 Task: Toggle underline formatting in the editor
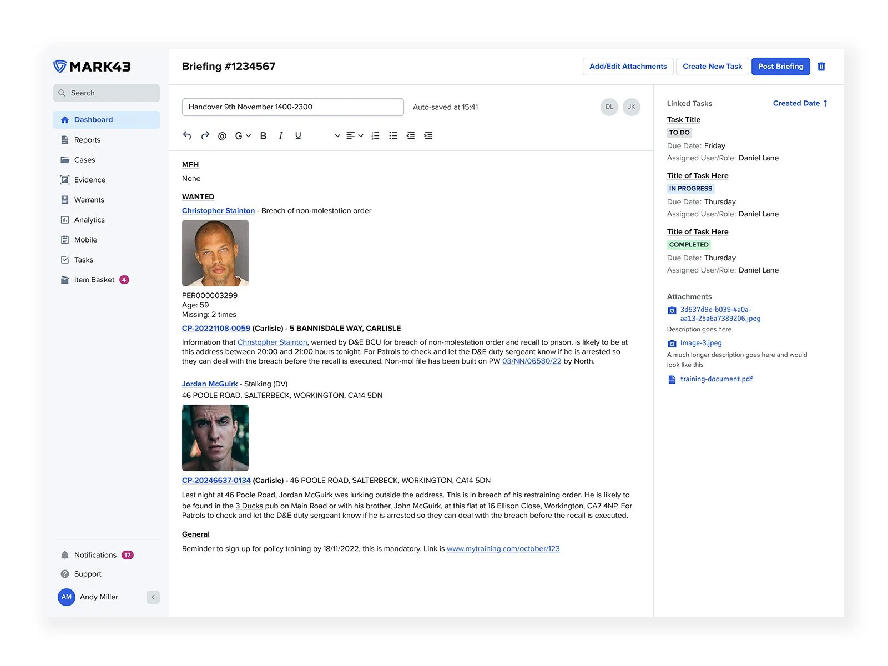[x=298, y=135]
